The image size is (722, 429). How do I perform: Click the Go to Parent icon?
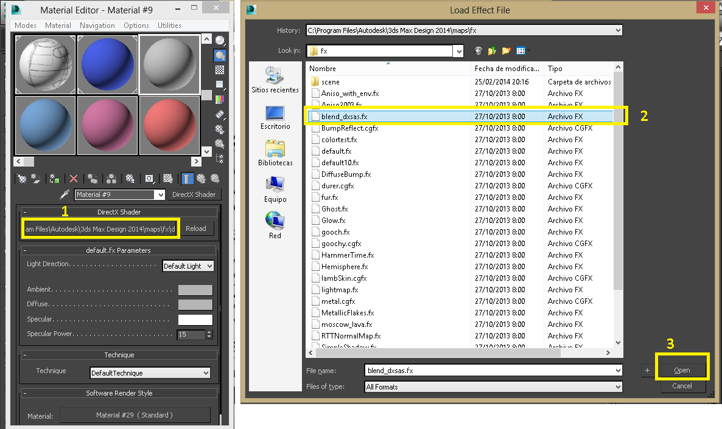pos(202,179)
